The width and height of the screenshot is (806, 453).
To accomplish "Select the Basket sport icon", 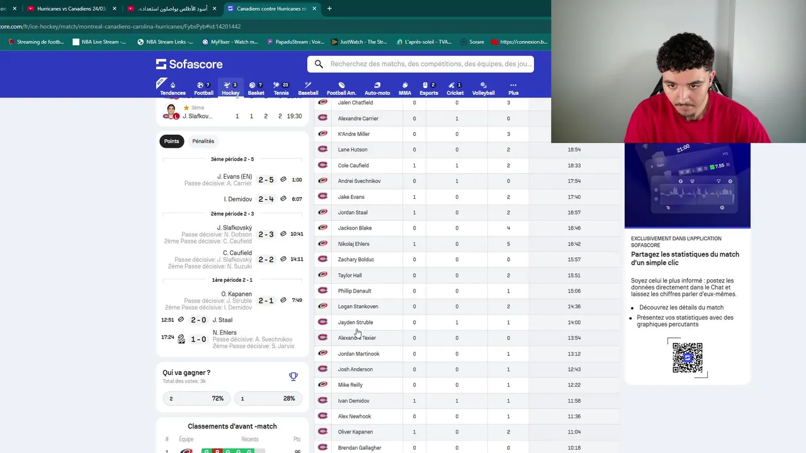I will tap(256, 89).
